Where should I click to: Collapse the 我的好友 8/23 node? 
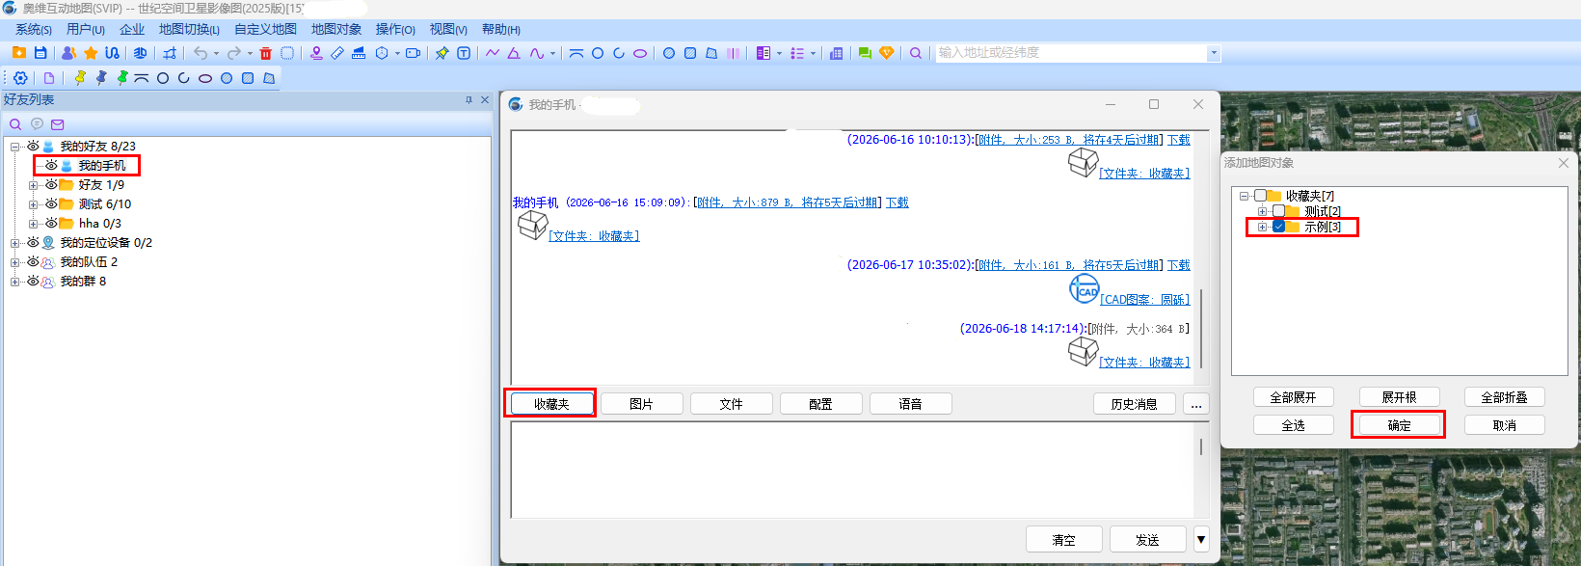(14, 147)
